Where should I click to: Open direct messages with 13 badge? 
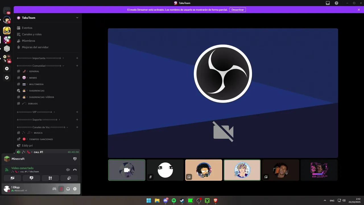(x=7, y=11)
